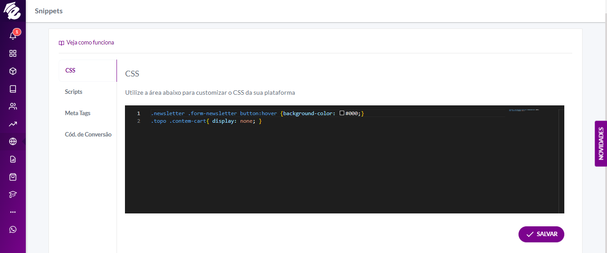Click the Veja como funciona link
This screenshot has width=607, height=253.
(x=90, y=43)
